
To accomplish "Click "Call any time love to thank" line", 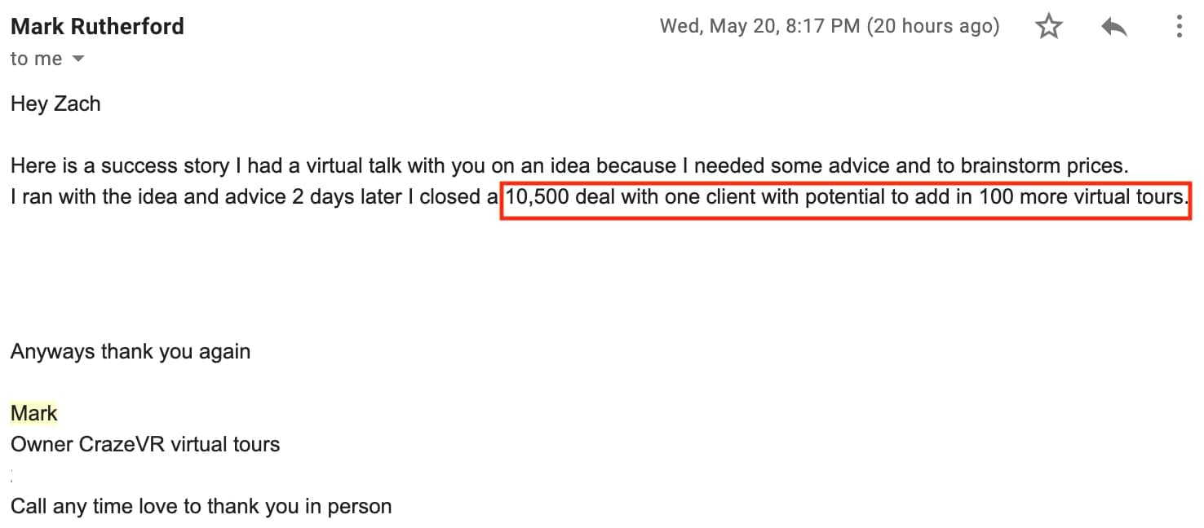I will click(x=201, y=506).
